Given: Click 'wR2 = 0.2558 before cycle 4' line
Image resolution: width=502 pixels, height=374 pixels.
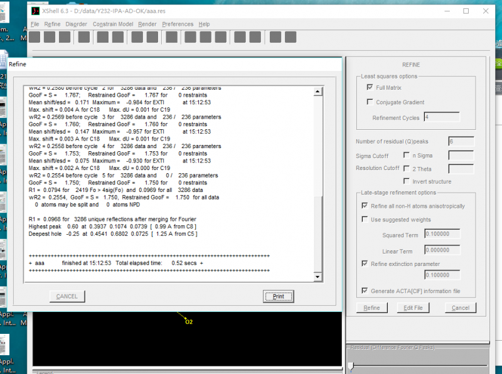Looking at the screenshot, I should point(125,146).
